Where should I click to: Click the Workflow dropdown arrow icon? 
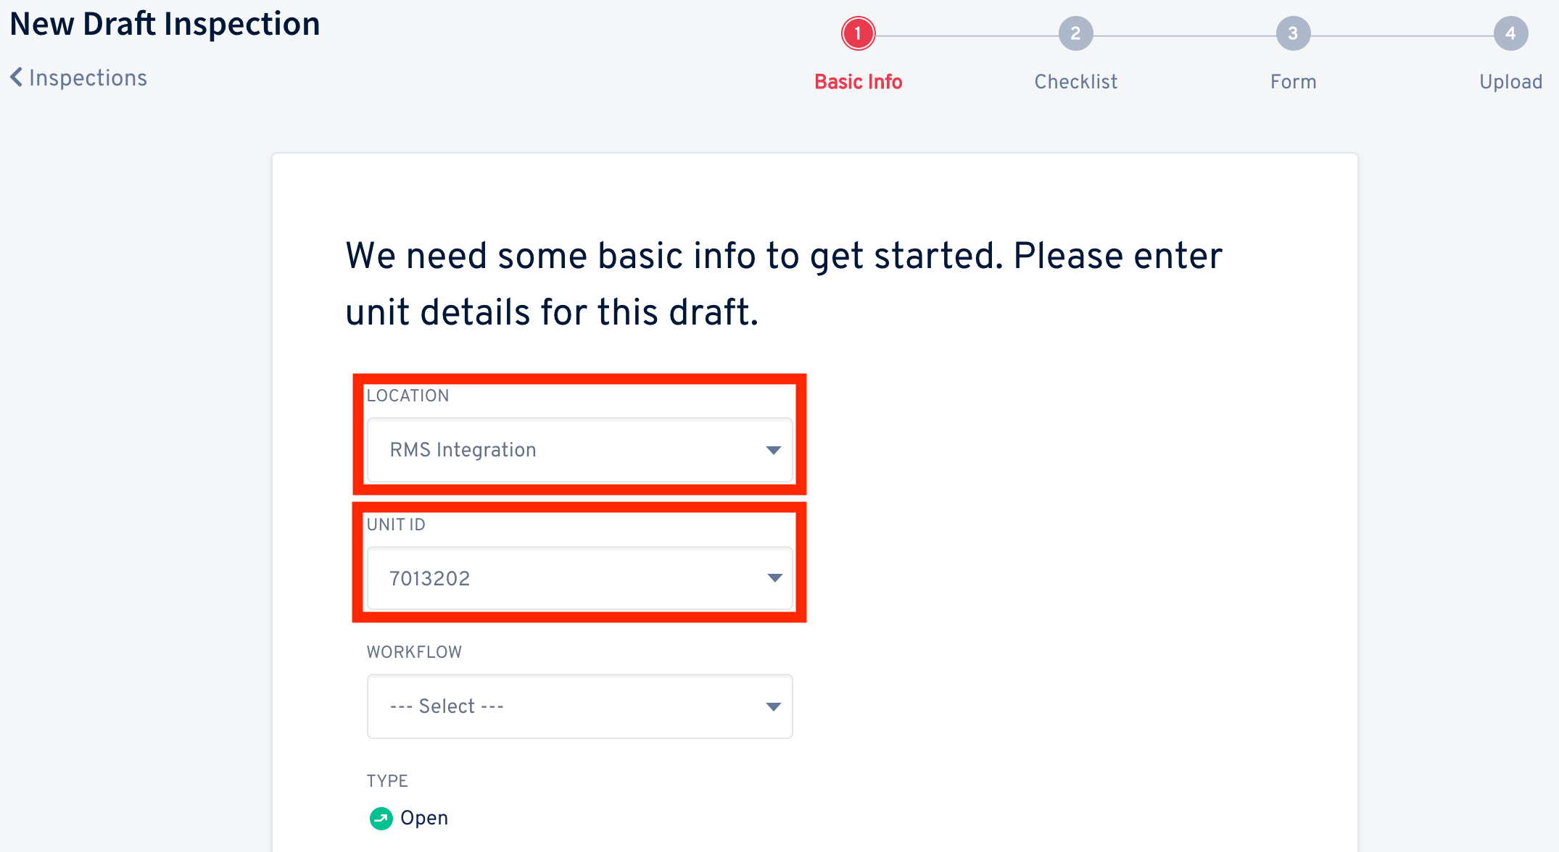[774, 706]
